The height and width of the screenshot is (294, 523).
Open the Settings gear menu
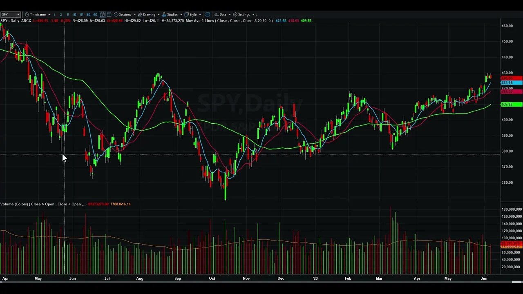point(241,14)
